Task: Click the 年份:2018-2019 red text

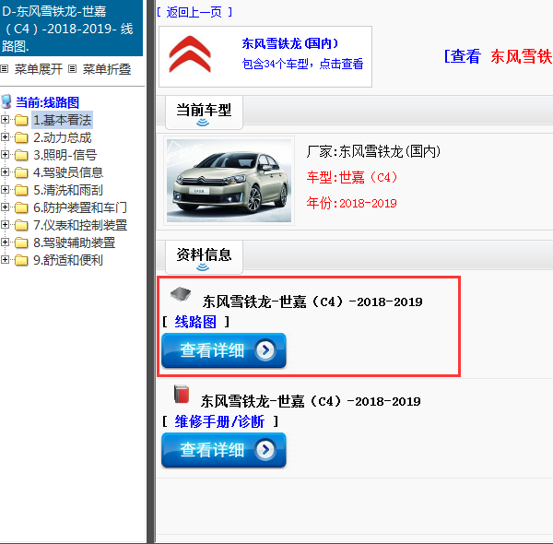Action: pos(352,203)
